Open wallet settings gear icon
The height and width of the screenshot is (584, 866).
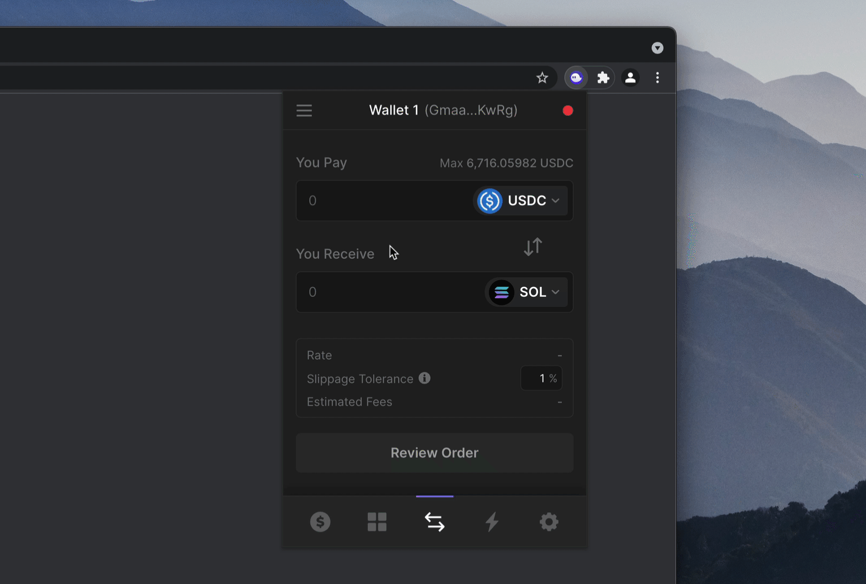548,522
